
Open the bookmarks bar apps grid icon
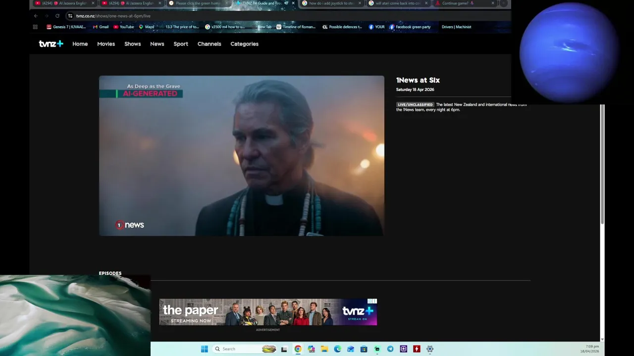click(x=35, y=27)
